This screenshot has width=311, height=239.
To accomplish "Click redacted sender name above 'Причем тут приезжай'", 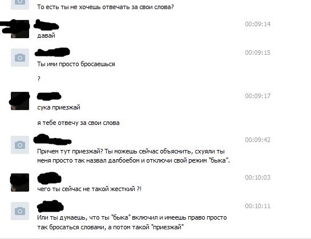I will click(52, 139).
